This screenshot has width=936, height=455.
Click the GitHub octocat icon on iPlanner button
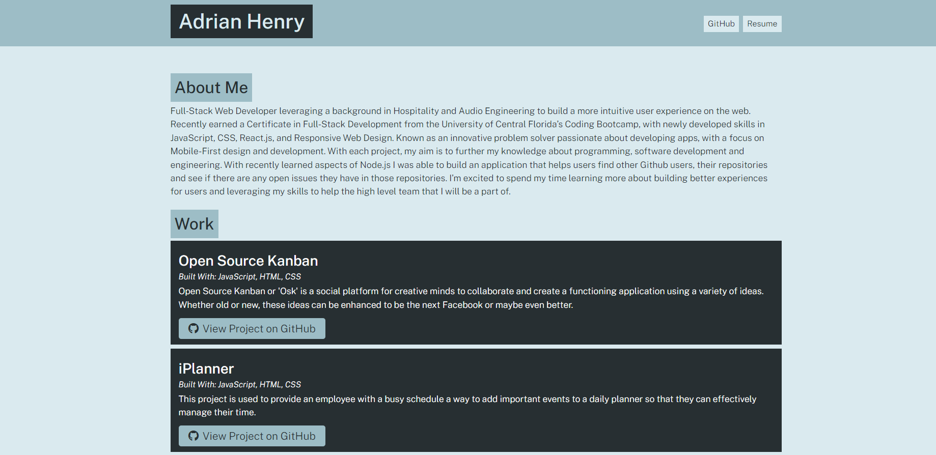click(194, 436)
